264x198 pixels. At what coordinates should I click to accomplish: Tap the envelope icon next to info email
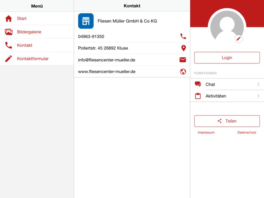[183, 60]
